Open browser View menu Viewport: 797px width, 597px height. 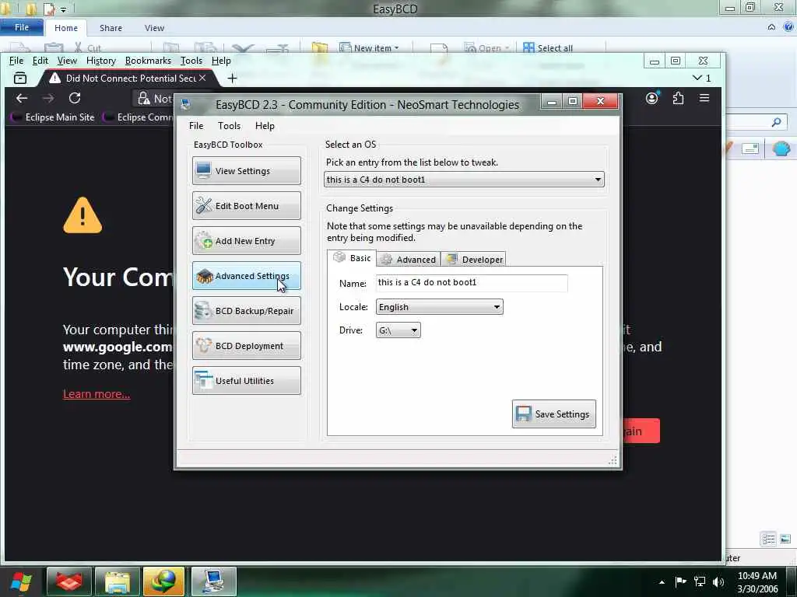coord(67,61)
